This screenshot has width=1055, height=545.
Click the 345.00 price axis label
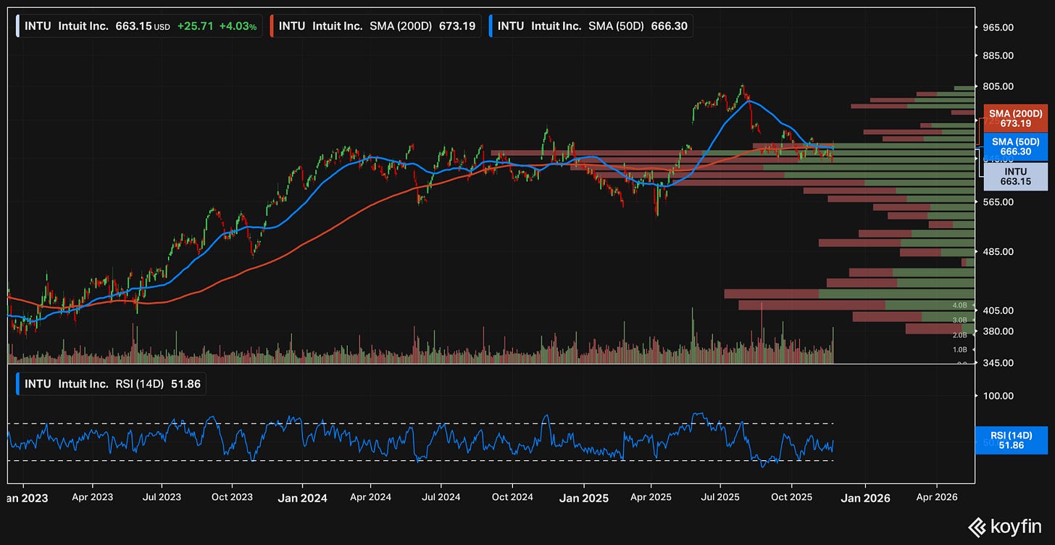pyautogui.click(x=997, y=362)
